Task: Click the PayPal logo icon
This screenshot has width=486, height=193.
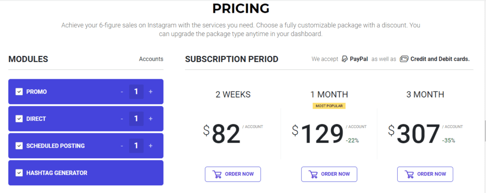Action: coord(344,59)
